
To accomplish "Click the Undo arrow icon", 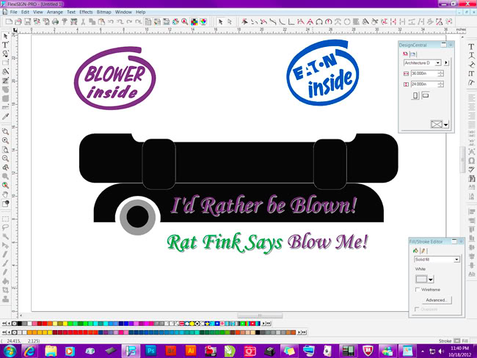I will point(111,21).
